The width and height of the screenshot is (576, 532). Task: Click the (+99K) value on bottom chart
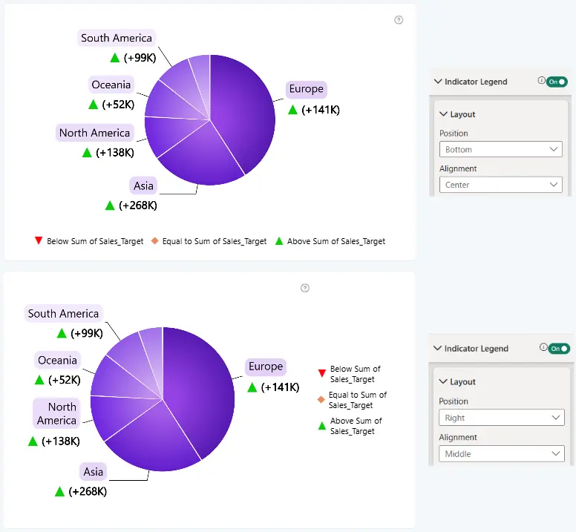pos(87,333)
